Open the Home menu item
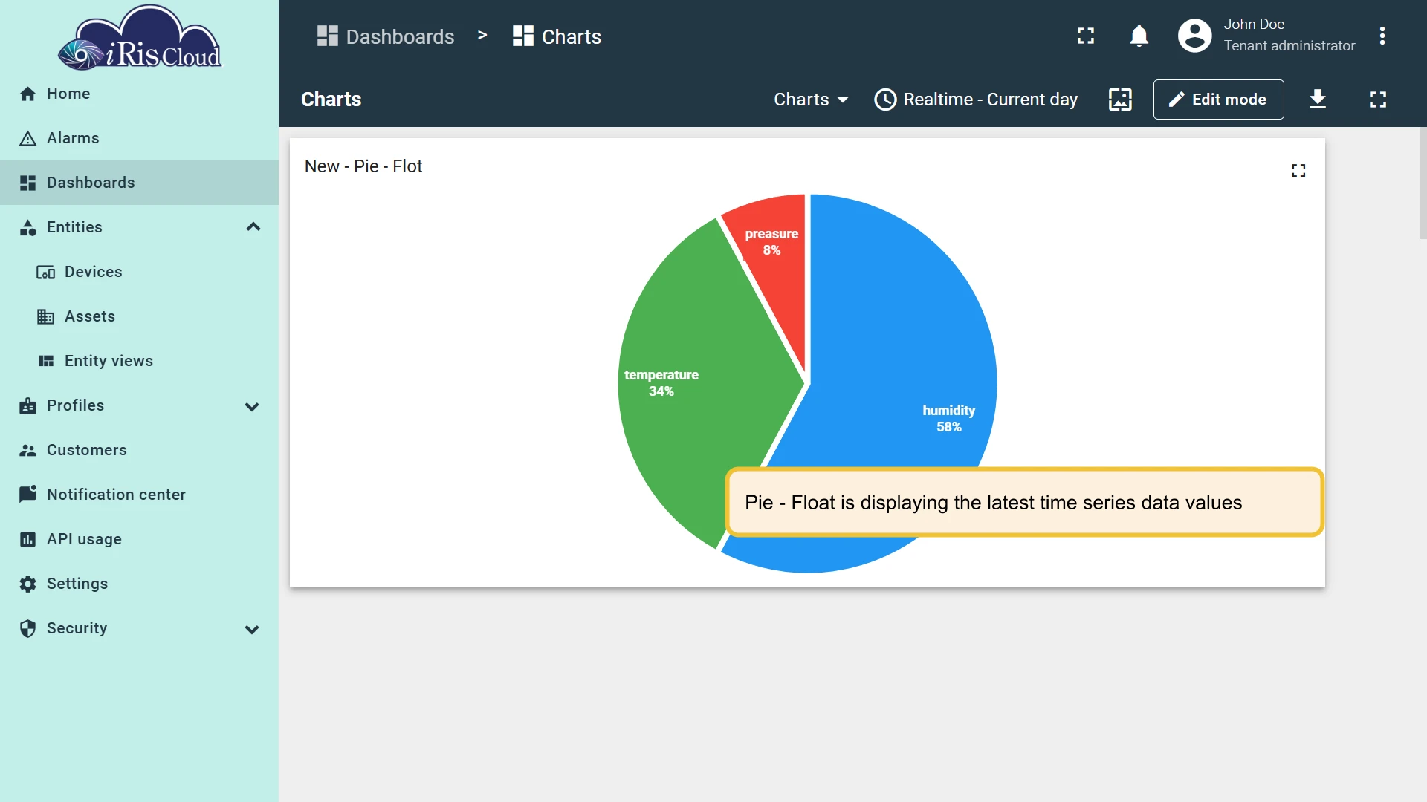 (x=139, y=94)
